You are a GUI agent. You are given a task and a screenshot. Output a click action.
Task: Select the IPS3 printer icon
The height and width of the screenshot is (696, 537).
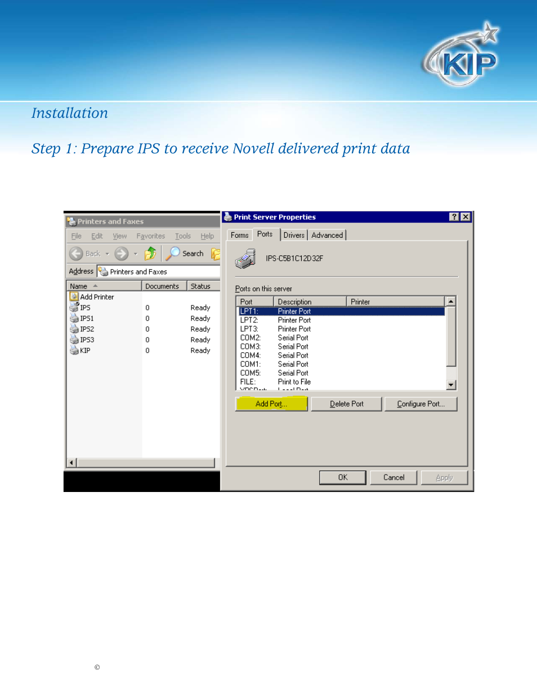click(74, 339)
